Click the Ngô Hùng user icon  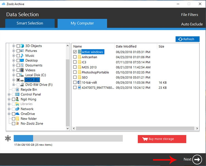[17, 99]
